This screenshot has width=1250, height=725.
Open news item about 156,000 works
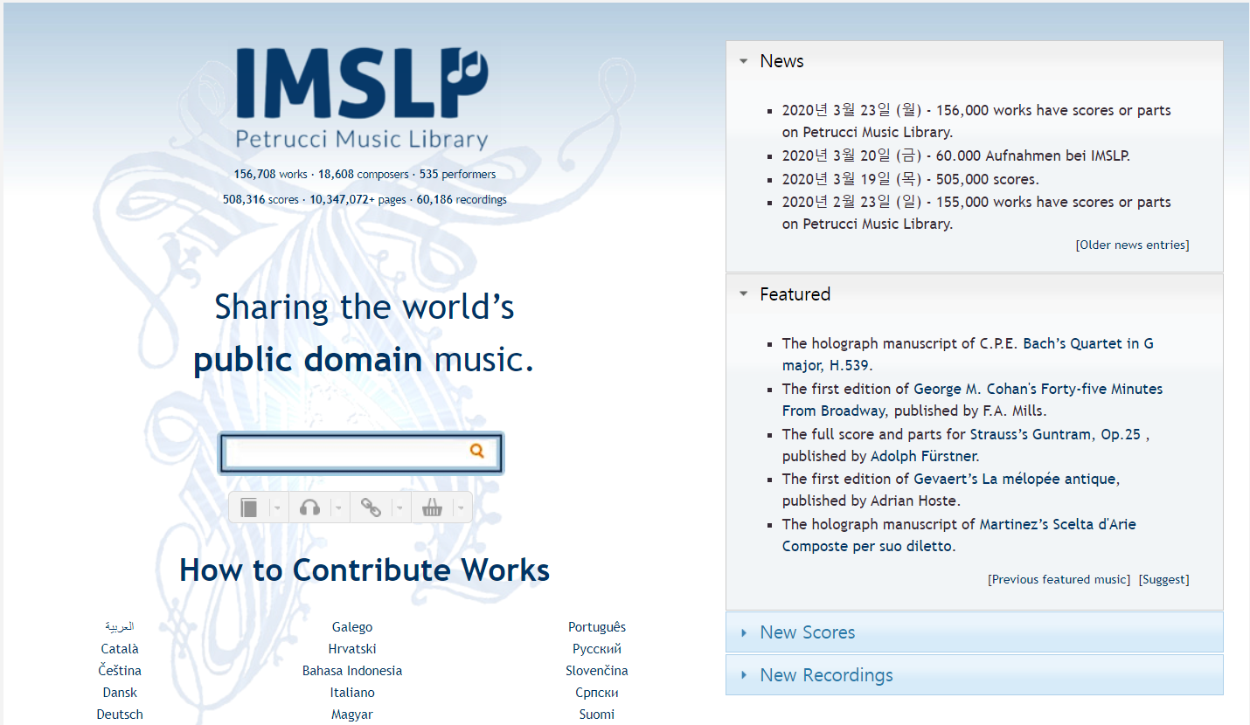click(x=976, y=121)
